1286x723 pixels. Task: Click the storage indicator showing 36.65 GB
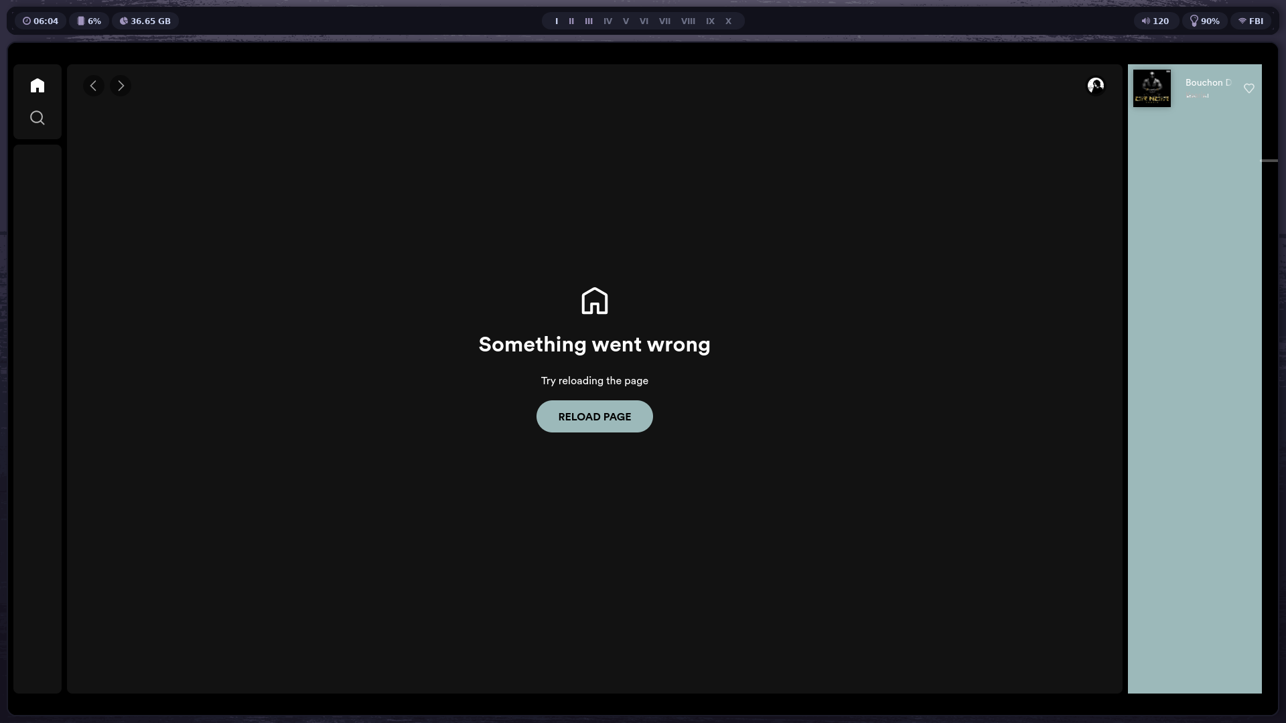click(x=145, y=21)
